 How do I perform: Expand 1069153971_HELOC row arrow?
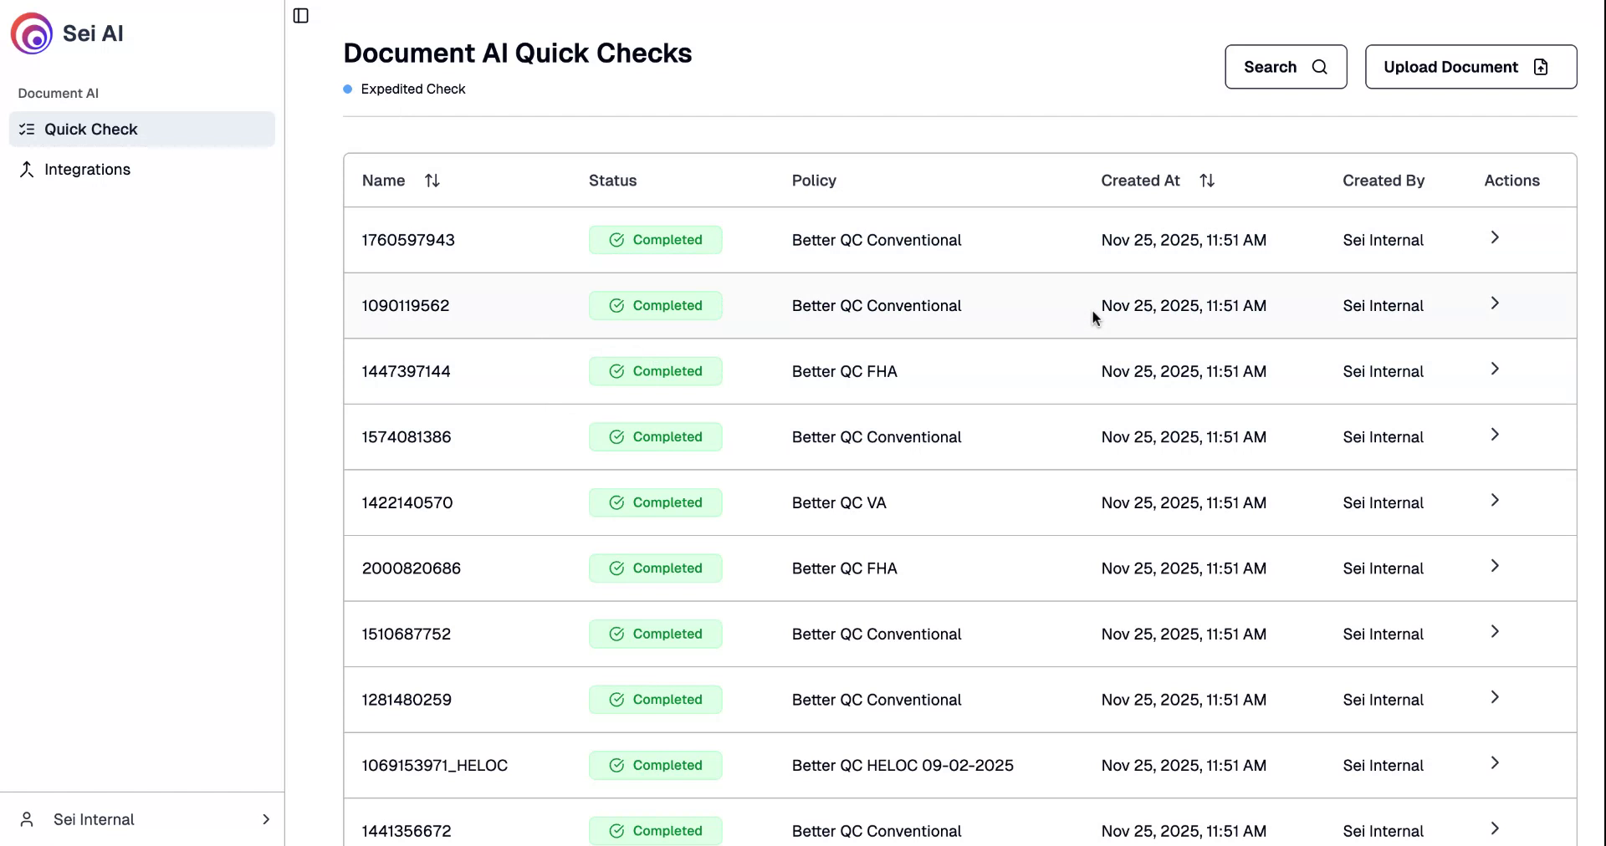point(1494,763)
